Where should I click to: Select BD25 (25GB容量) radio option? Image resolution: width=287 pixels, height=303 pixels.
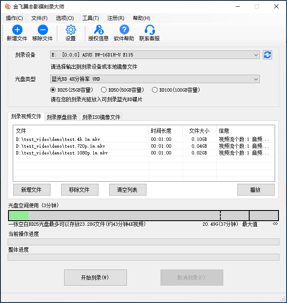(x=53, y=90)
